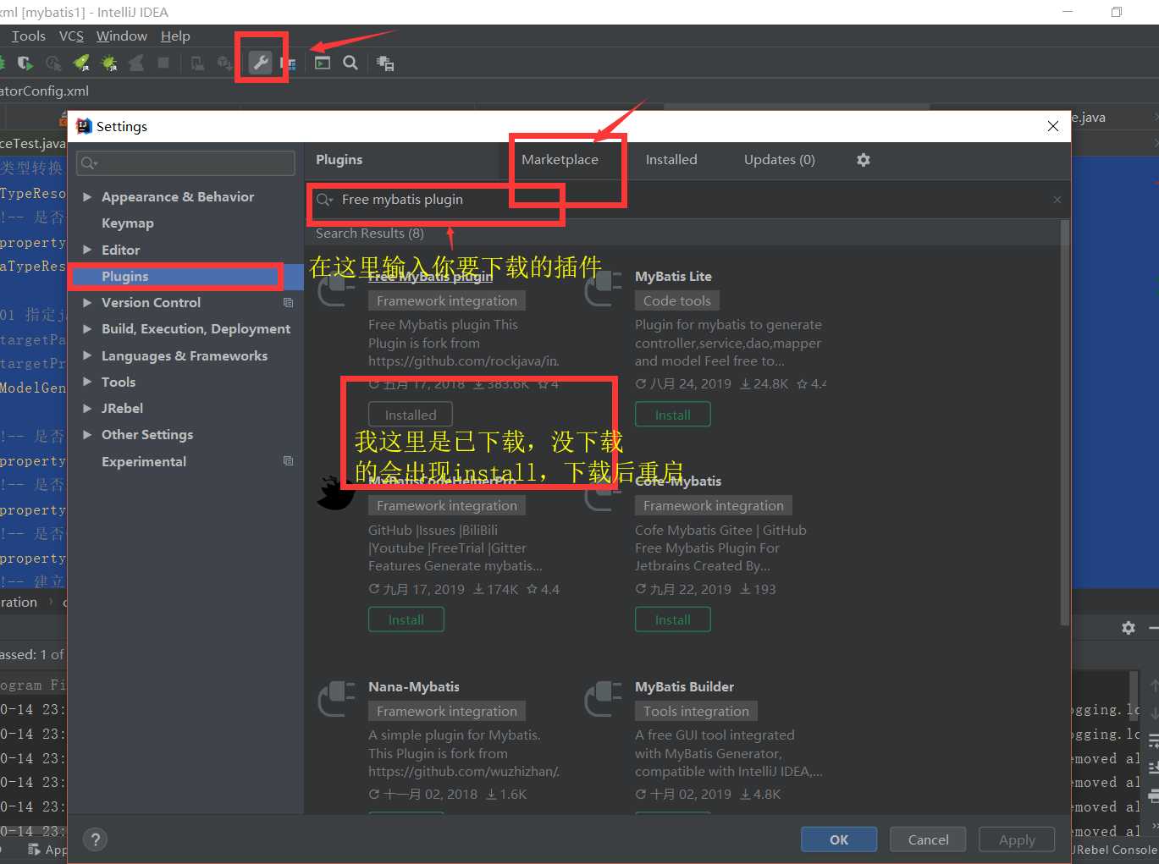Click atorConfig.xml breadcrumb tab
The width and height of the screenshot is (1159, 864).
tap(45, 91)
